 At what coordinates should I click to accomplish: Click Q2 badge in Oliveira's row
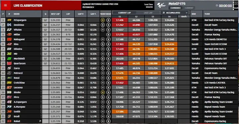pos(45,49)
